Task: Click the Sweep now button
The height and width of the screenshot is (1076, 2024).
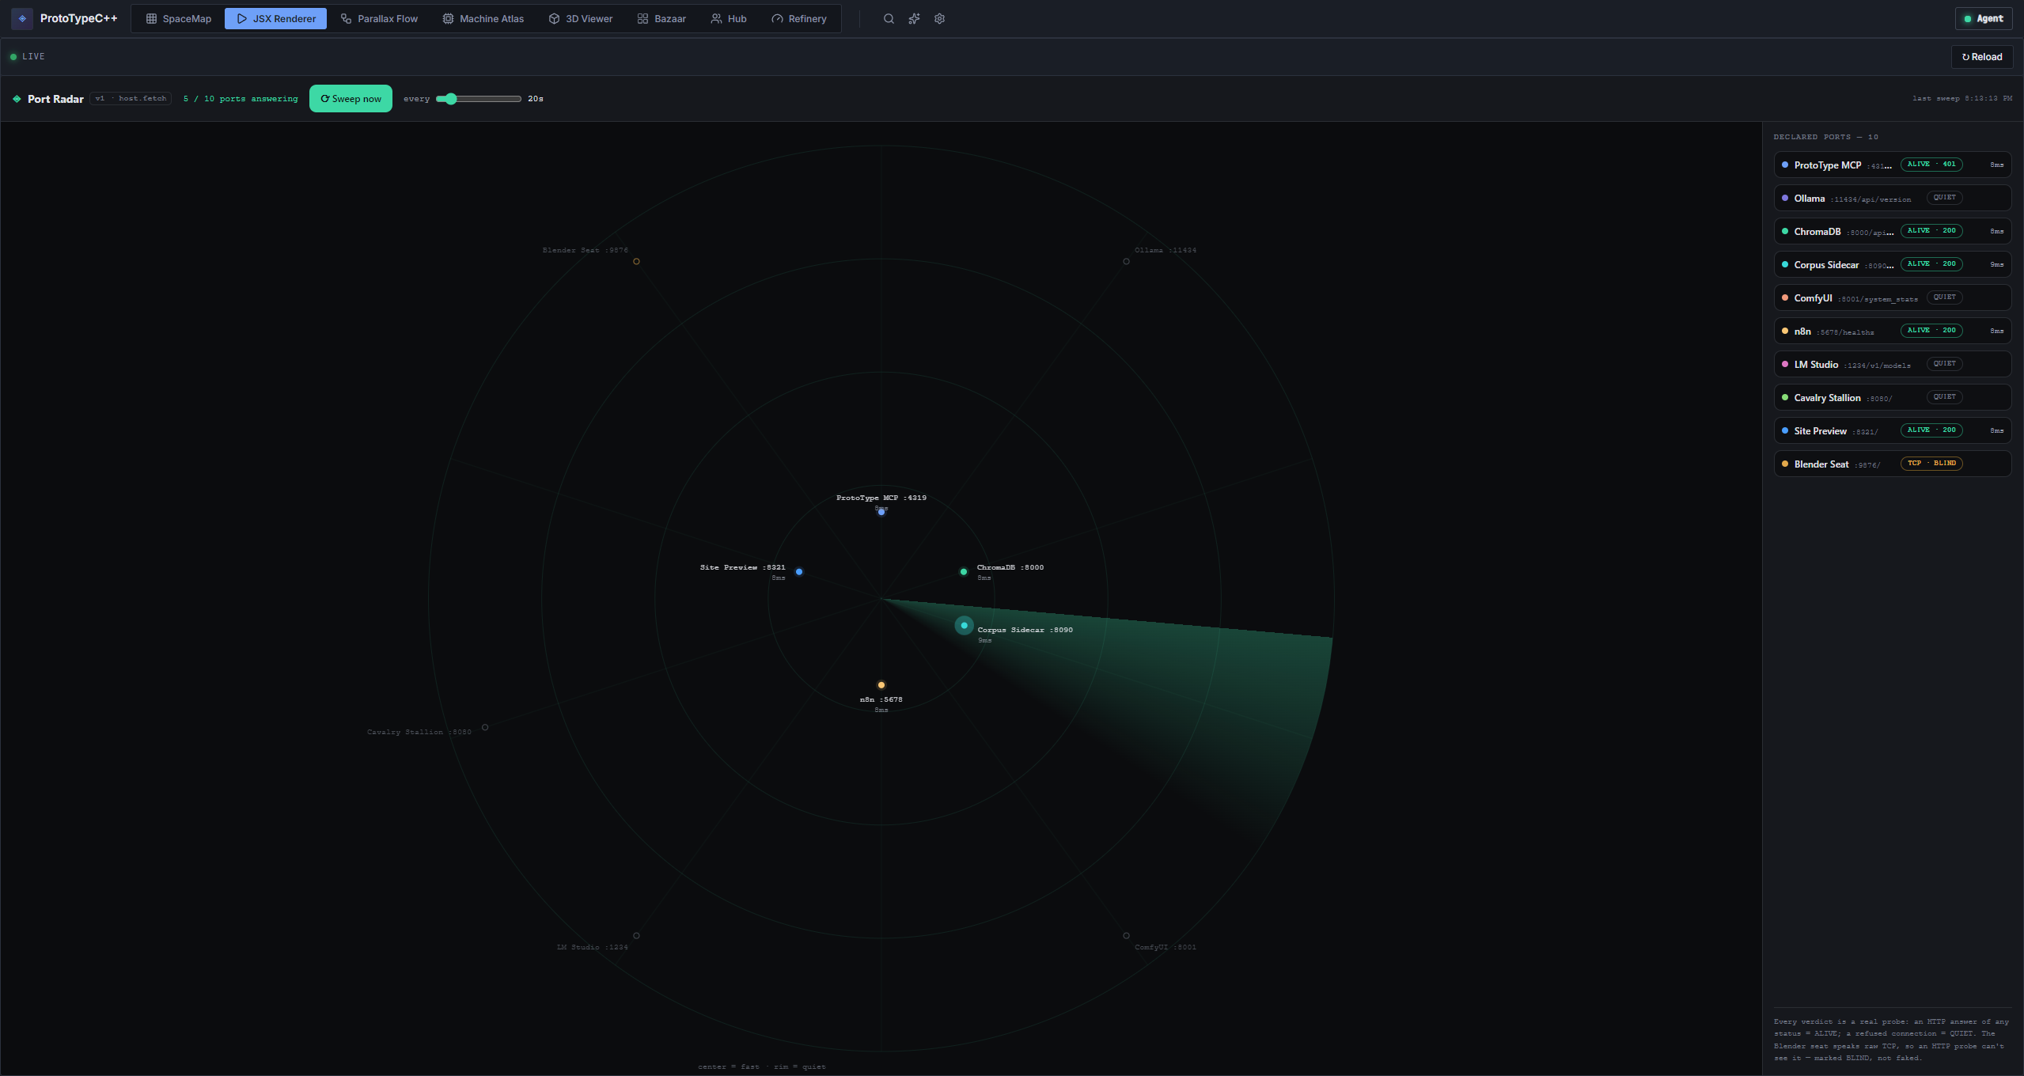Action: tap(351, 99)
